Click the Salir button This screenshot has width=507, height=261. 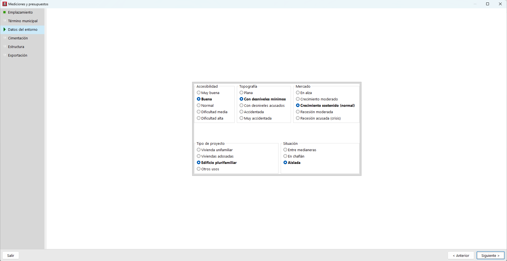(x=11, y=255)
